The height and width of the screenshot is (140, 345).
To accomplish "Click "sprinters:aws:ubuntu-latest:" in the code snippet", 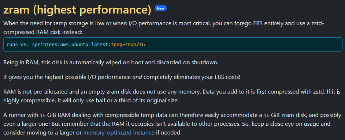I will [x=71, y=45].
